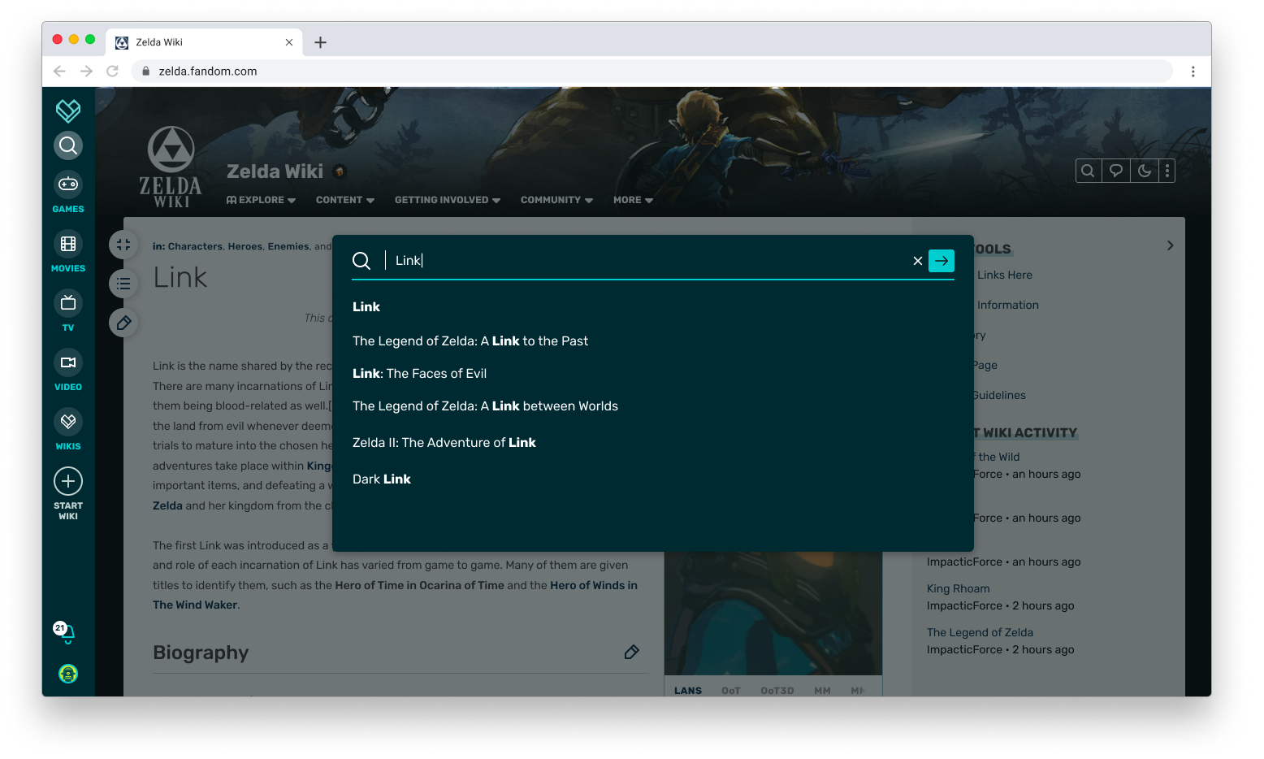Edit Biography section pencil icon
1264x759 pixels.
pos(631,652)
